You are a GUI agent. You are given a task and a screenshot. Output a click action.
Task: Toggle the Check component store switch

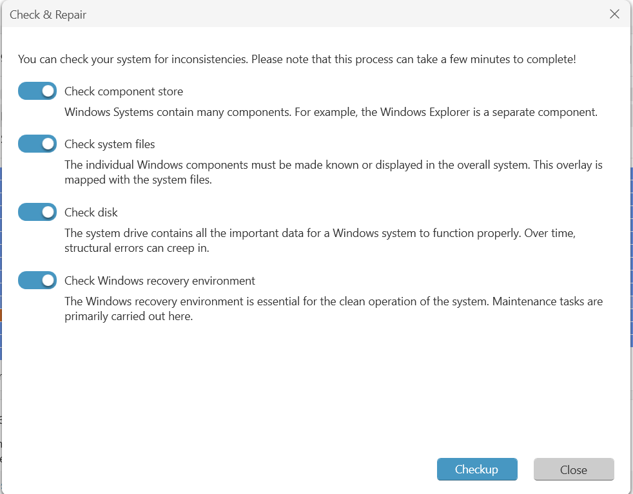pos(37,91)
